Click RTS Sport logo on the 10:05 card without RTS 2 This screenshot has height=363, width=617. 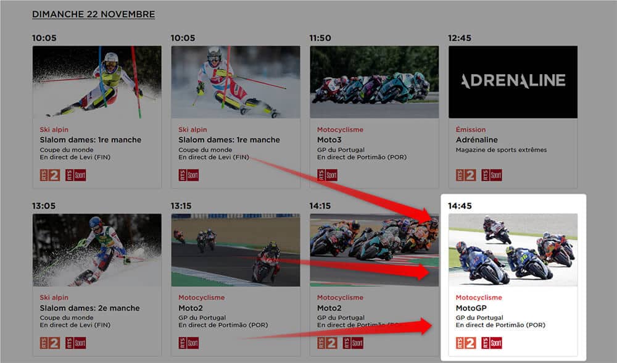[x=188, y=175]
